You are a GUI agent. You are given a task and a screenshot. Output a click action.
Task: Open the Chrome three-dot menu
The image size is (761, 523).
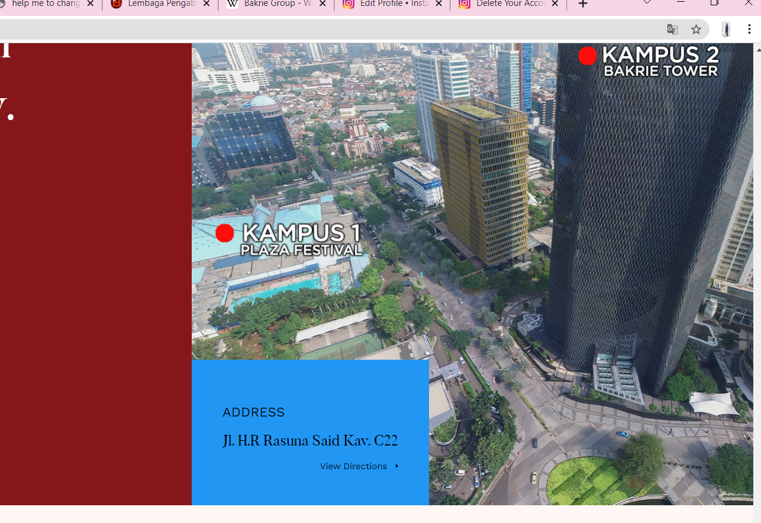(x=749, y=30)
